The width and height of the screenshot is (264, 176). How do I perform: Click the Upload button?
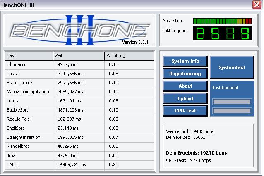pyautogui.click(x=185, y=98)
